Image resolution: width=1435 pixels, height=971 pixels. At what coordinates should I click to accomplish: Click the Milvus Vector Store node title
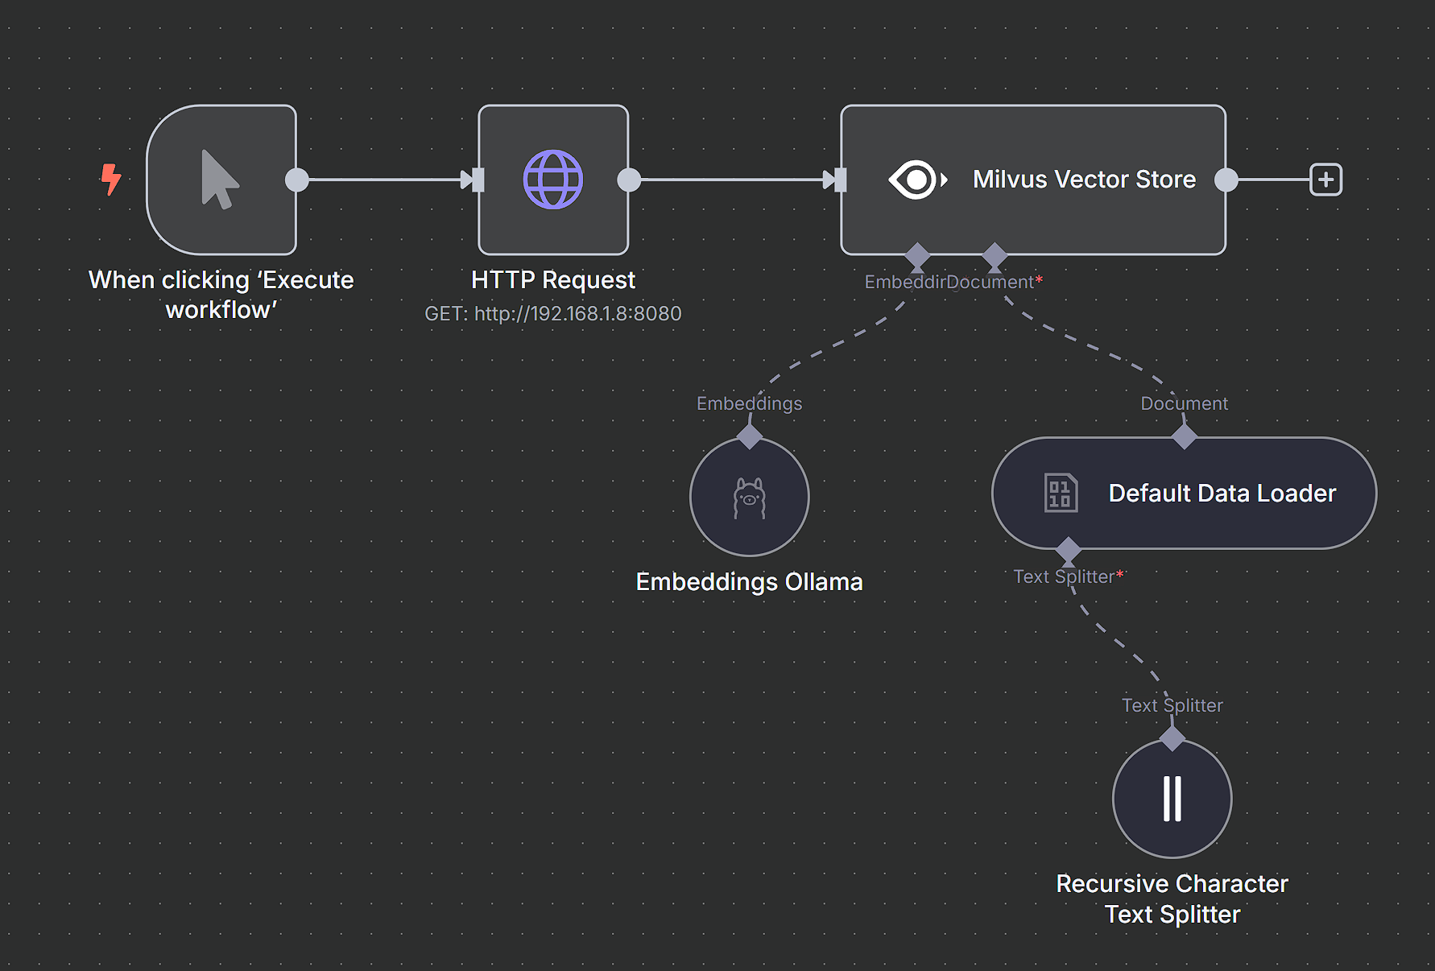[x=1084, y=179]
